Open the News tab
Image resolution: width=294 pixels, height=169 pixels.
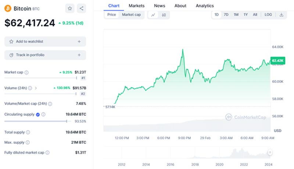159,6
